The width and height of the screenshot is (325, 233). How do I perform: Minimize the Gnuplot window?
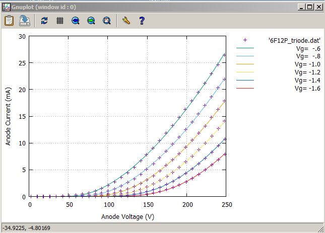point(302,7)
